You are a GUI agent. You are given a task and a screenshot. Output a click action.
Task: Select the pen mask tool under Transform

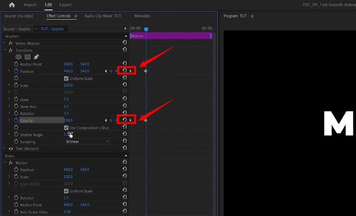tap(36, 57)
